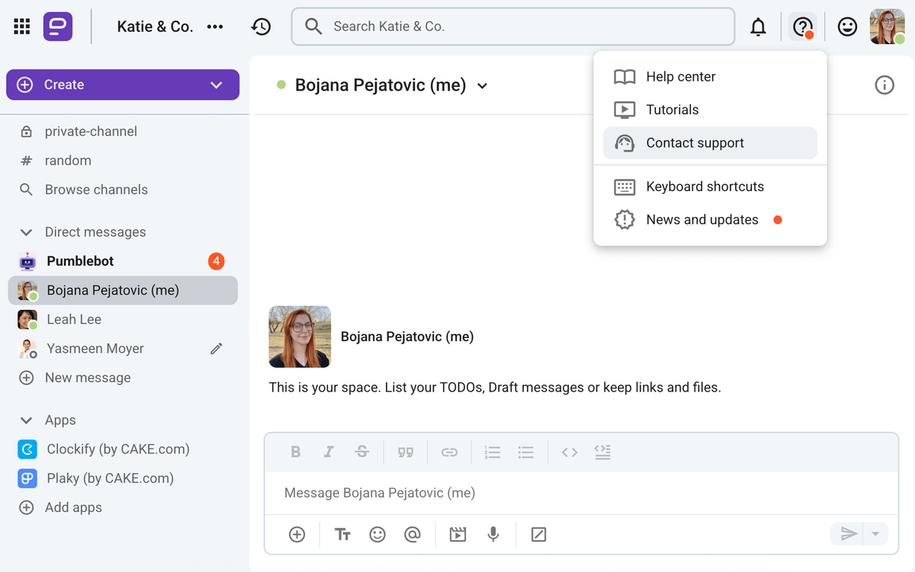
Task: Open Leah Lee direct message
Action: tap(74, 319)
